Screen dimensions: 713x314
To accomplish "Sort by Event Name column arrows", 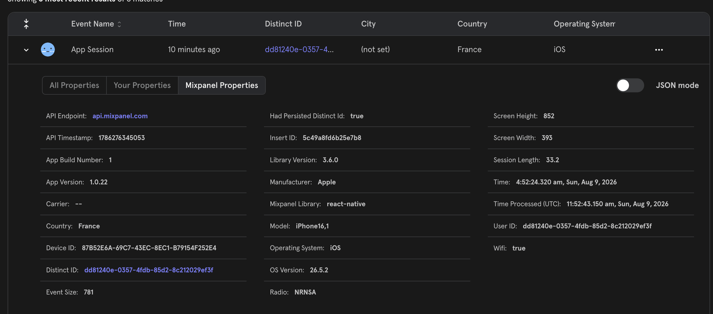I will click(119, 24).
